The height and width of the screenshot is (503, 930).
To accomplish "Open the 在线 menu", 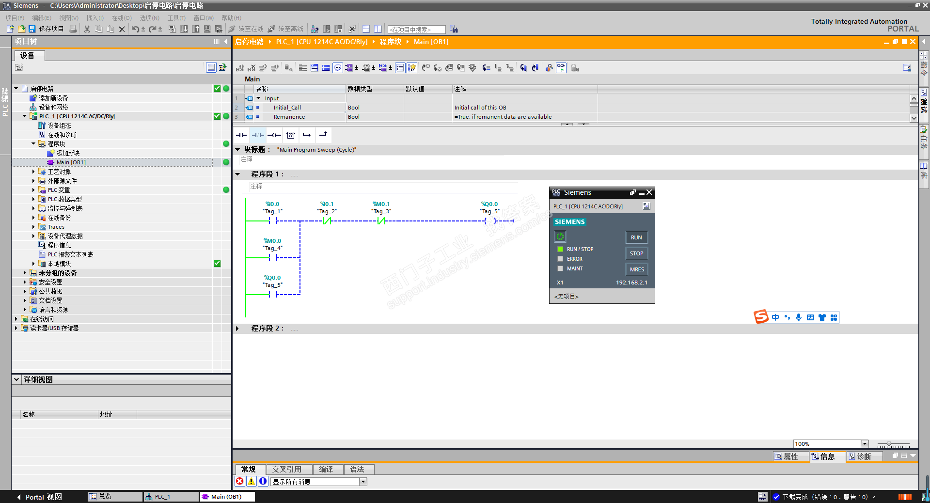I will (121, 18).
